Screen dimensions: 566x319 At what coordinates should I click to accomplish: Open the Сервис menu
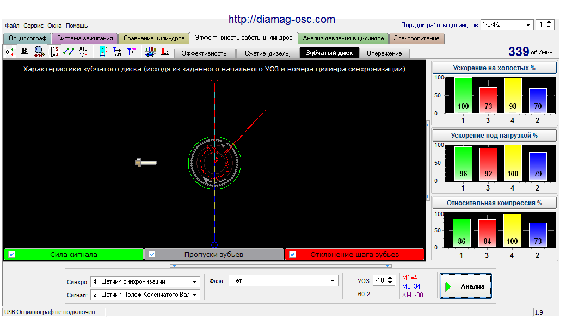coord(33,26)
